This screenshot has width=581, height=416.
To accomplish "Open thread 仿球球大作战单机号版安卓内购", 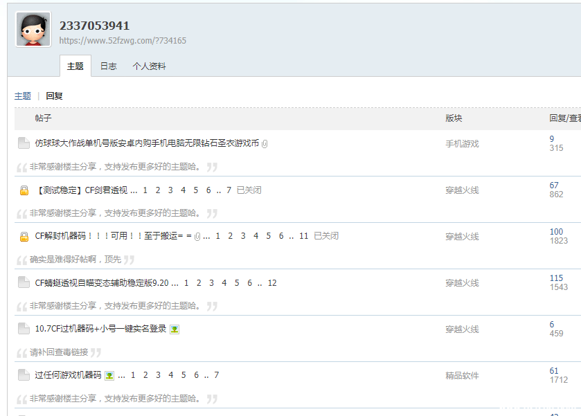I will (147, 143).
